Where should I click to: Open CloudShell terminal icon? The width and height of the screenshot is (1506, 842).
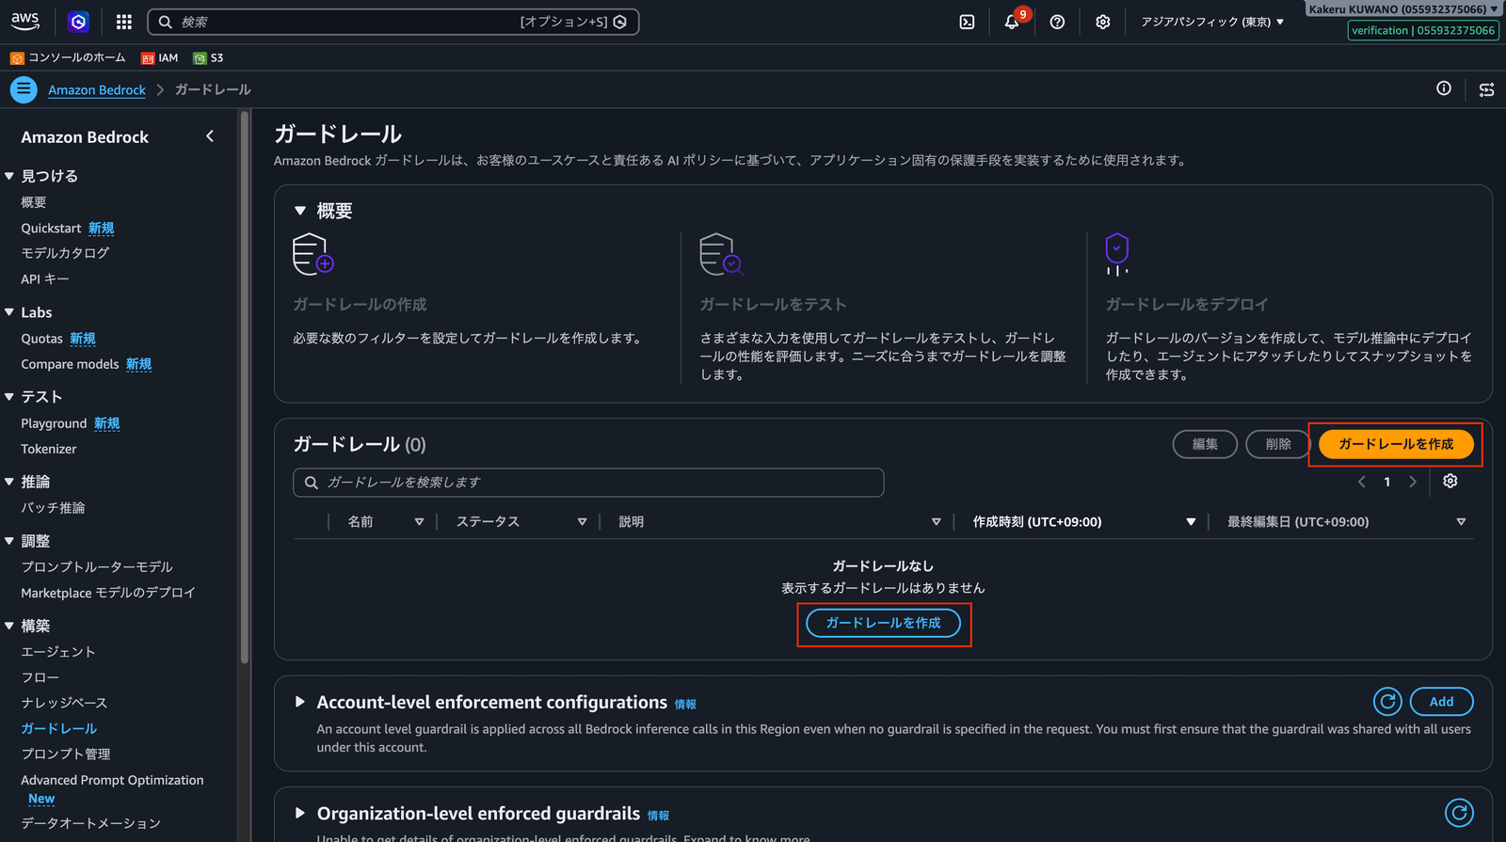tap(967, 22)
